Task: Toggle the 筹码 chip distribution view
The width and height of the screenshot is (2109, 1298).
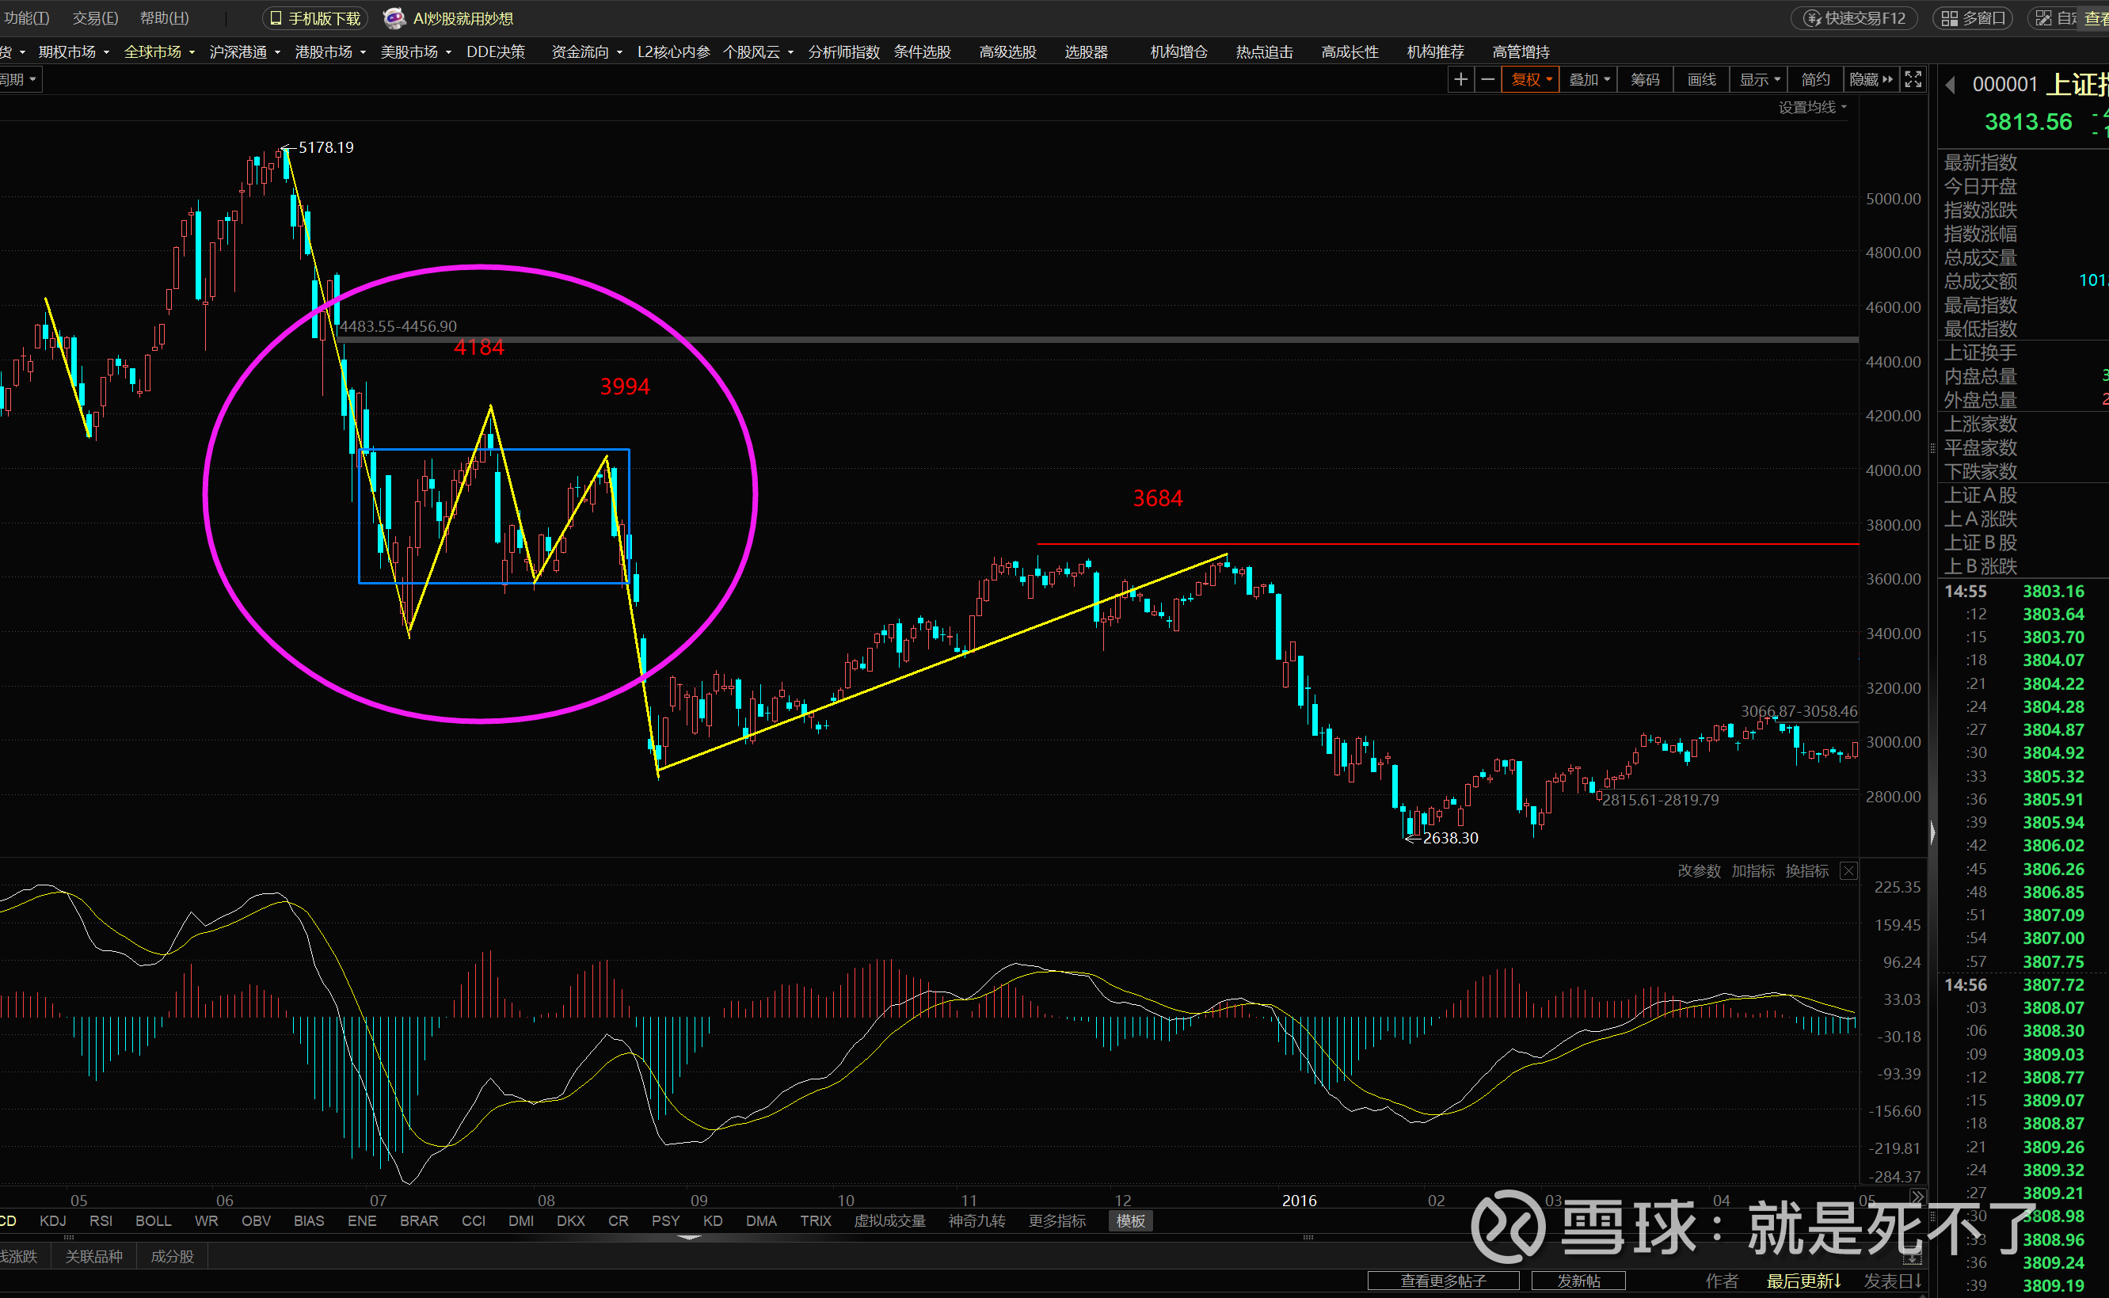Action: coord(1645,80)
